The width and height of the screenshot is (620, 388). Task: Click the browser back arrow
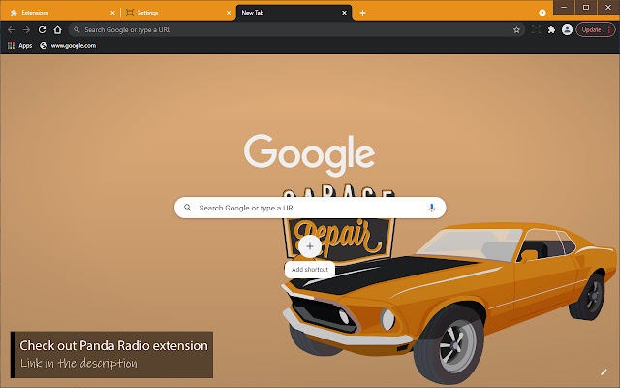[x=11, y=30]
